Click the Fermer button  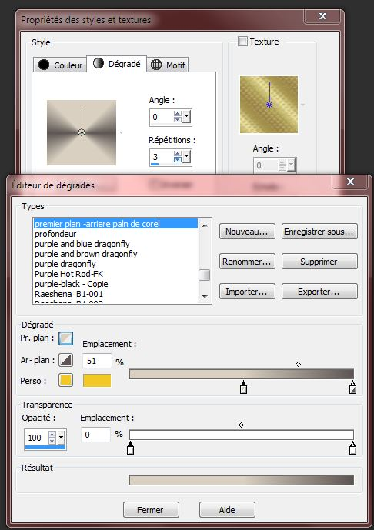[x=151, y=510]
